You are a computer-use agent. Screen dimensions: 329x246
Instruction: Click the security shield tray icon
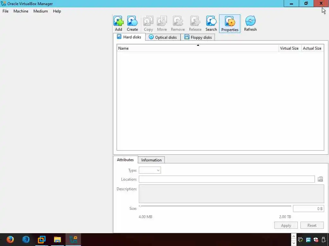pos(316,240)
